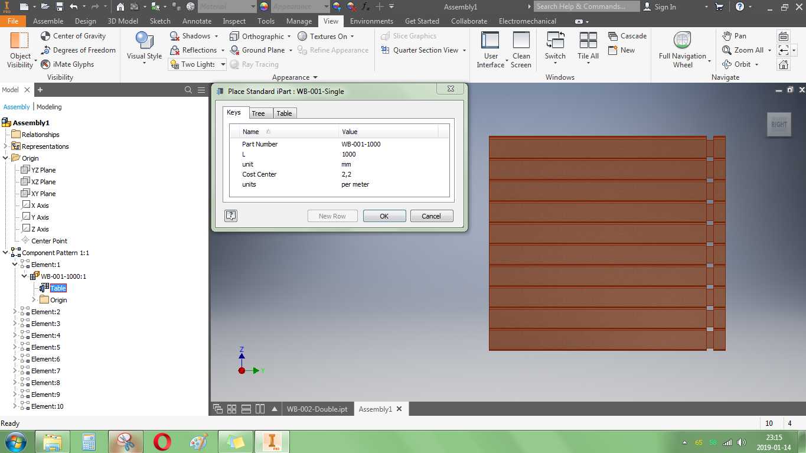Open the Object Visibility tool
Viewport: 806px width, 453px height.
click(x=20, y=50)
